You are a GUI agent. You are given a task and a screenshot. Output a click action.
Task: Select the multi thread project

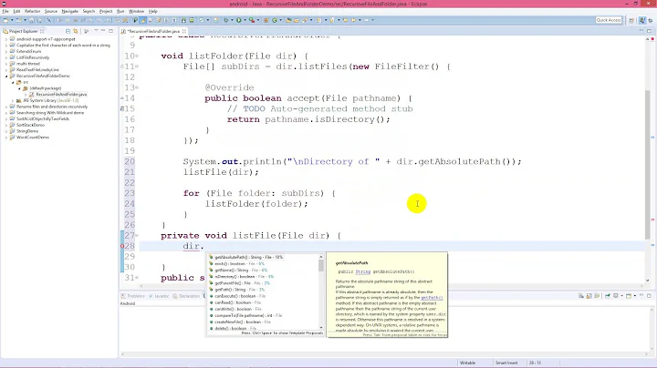tap(28, 64)
